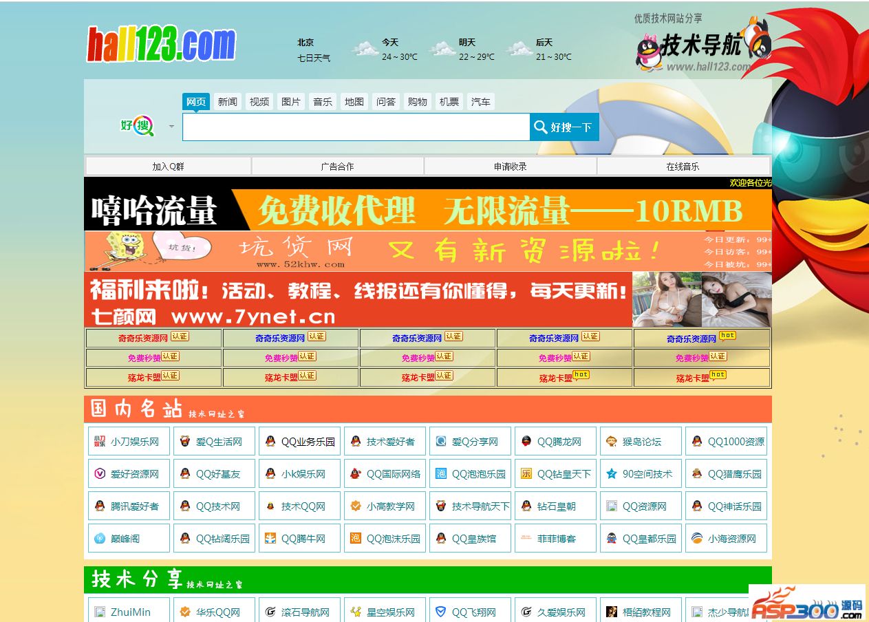Open the 技术QQ网 link

point(303,506)
